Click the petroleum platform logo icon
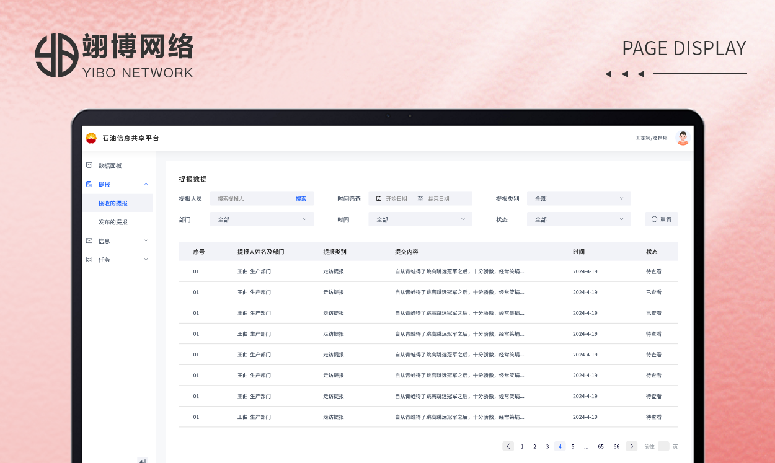 (x=91, y=138)
